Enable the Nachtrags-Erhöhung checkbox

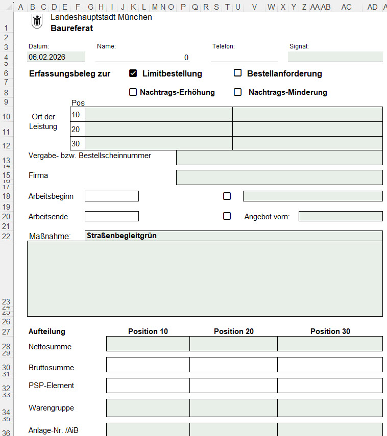[133, 92]
